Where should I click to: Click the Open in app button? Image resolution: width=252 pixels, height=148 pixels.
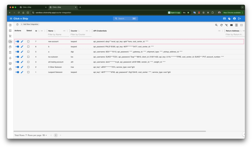click(x=174, y=13)
